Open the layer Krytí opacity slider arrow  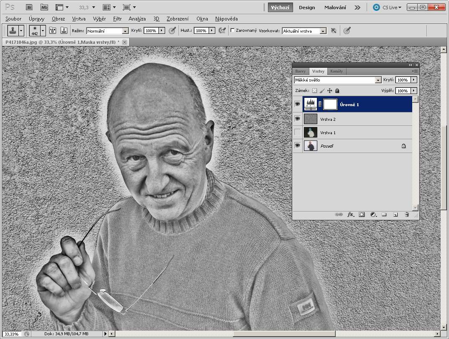[414, 80]
